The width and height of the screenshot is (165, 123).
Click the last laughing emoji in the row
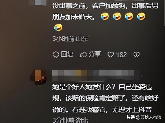point(141,16)
